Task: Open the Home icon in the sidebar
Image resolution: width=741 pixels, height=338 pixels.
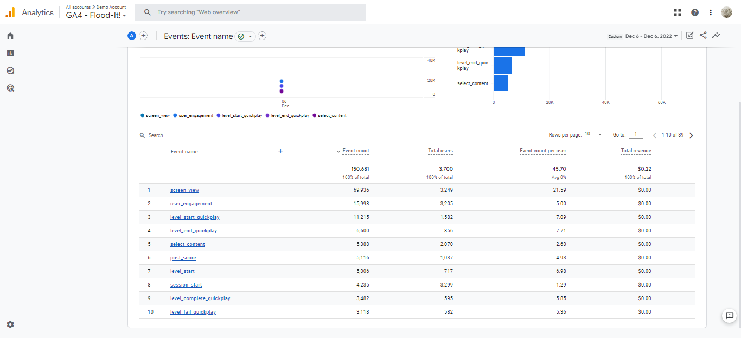Action: pyautogui.click(x=10, y=36)
